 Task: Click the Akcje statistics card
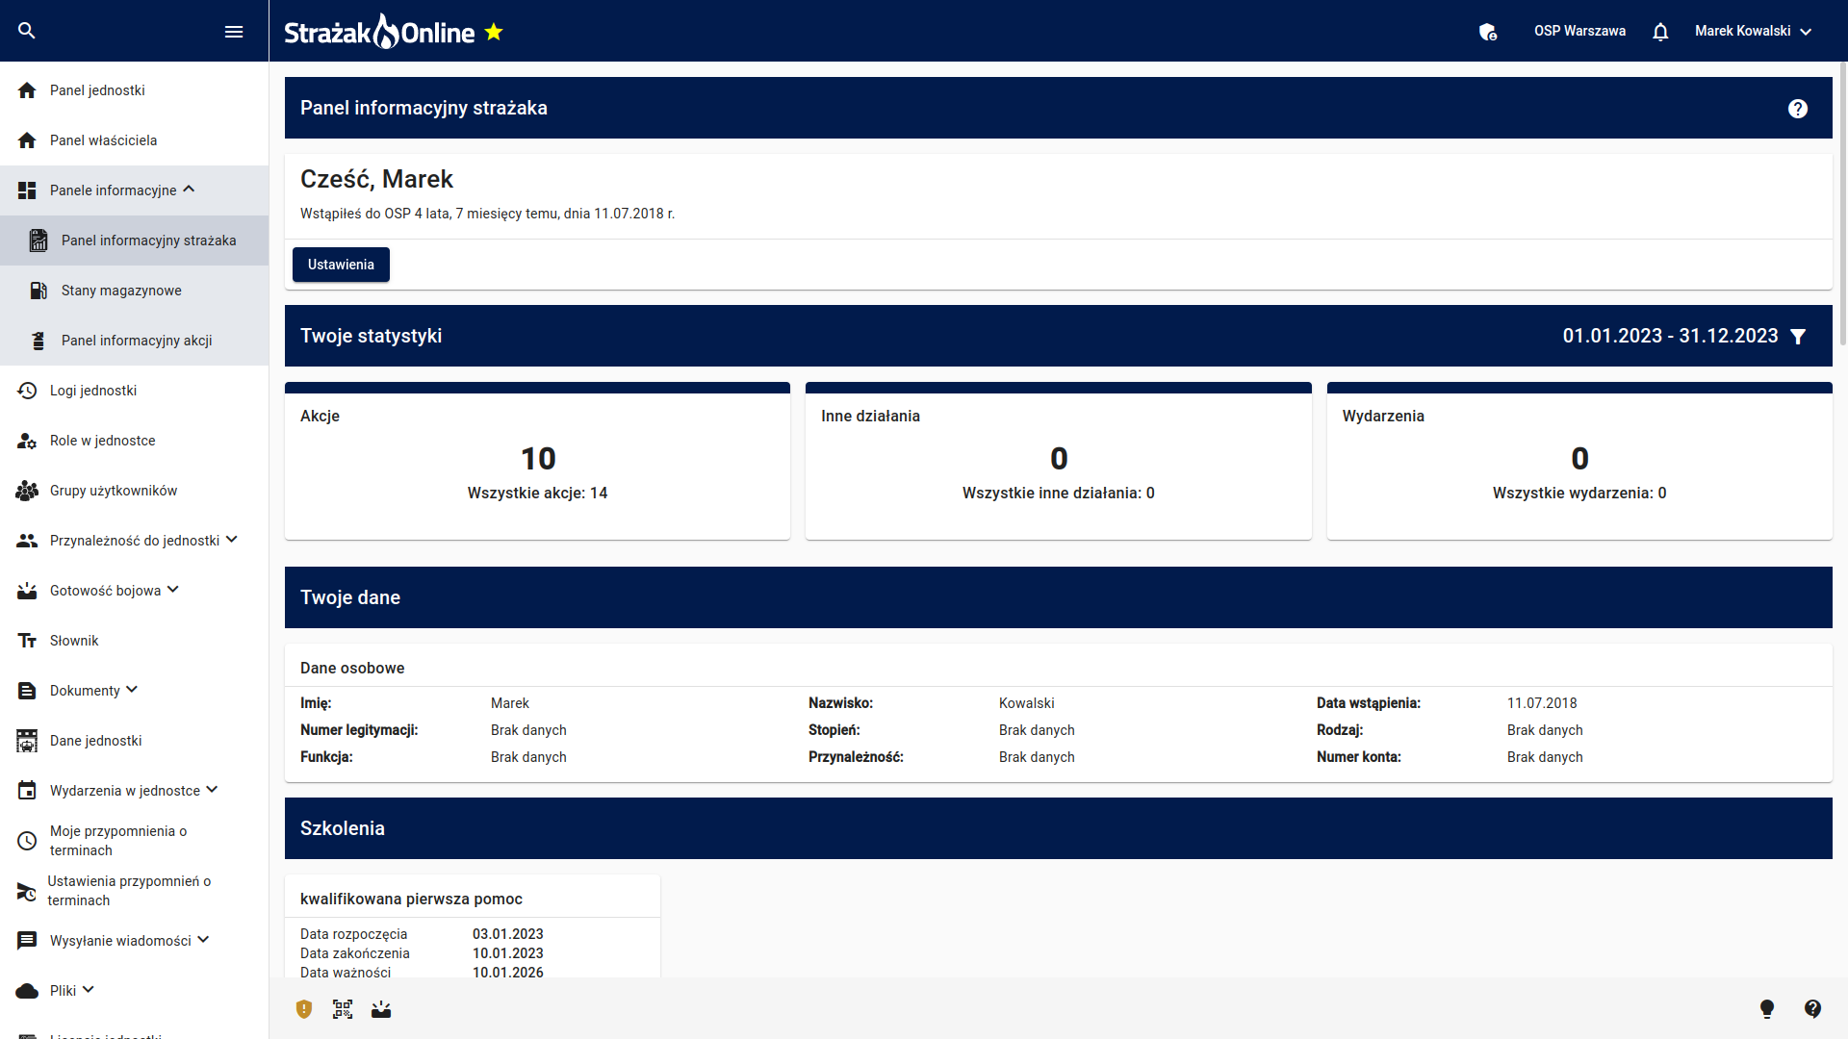[537, 461]
